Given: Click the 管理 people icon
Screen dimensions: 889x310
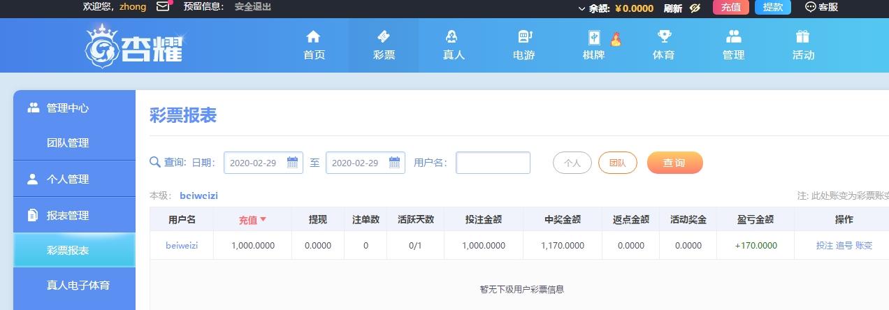Looking at the screenshot, I should [733, 36].
